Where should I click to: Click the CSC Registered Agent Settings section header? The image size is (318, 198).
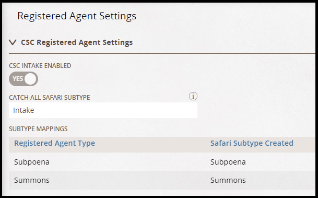(77, 42)
